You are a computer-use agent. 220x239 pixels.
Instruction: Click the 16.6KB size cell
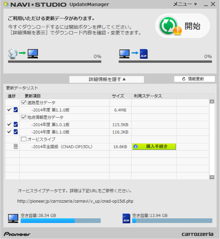[x=120, y=147]
